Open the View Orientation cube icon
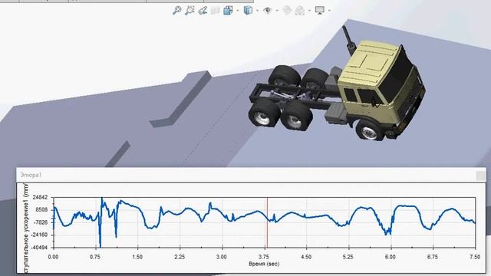The width and height of the screenshot is (491, 276). tap(229, 10)
